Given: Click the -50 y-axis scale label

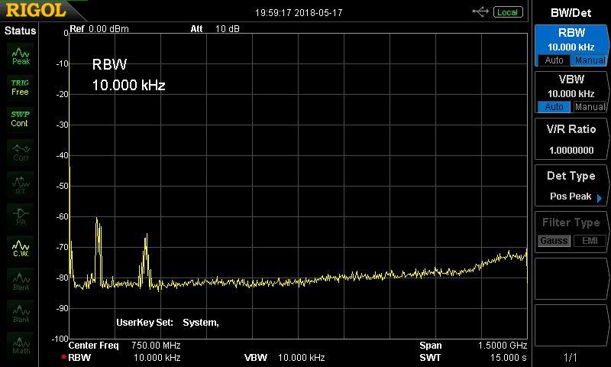Looking at the screenshot, I should click(63, 186).
